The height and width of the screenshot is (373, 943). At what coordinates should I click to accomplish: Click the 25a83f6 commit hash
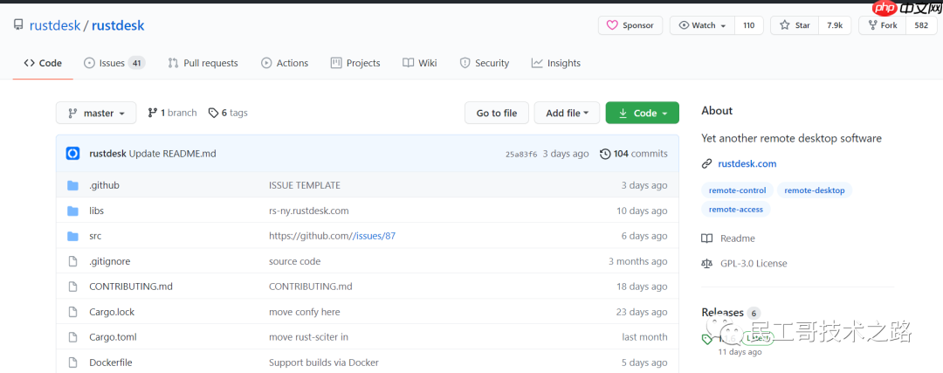point(521,154)
